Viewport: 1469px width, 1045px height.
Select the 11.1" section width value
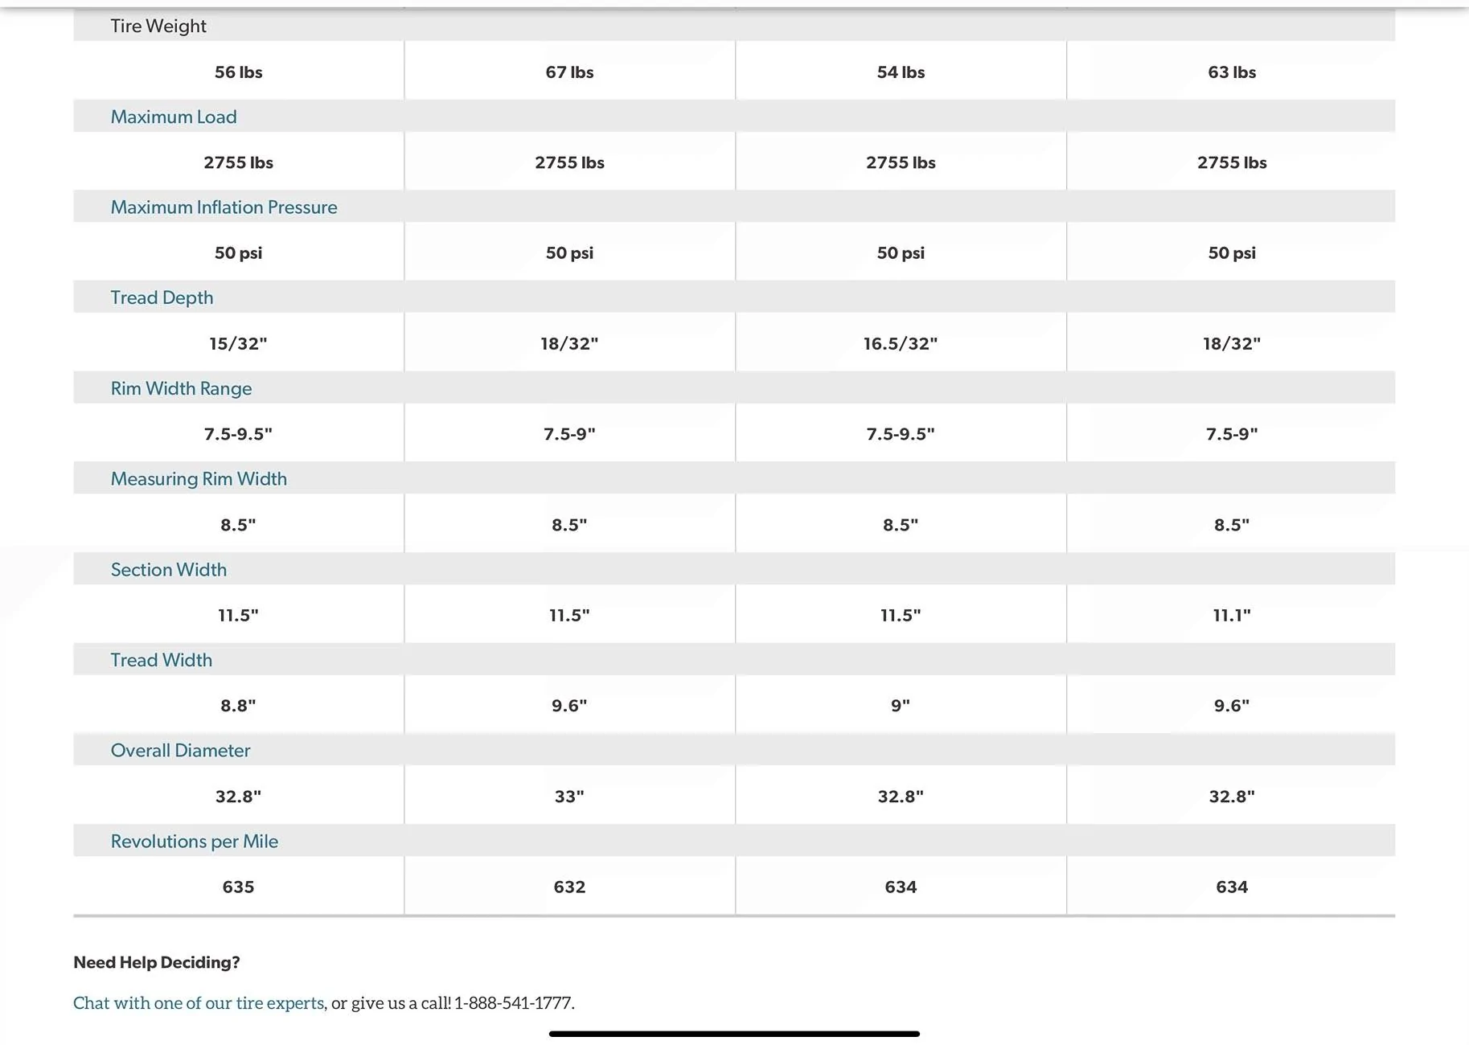tap(1232, 616)
